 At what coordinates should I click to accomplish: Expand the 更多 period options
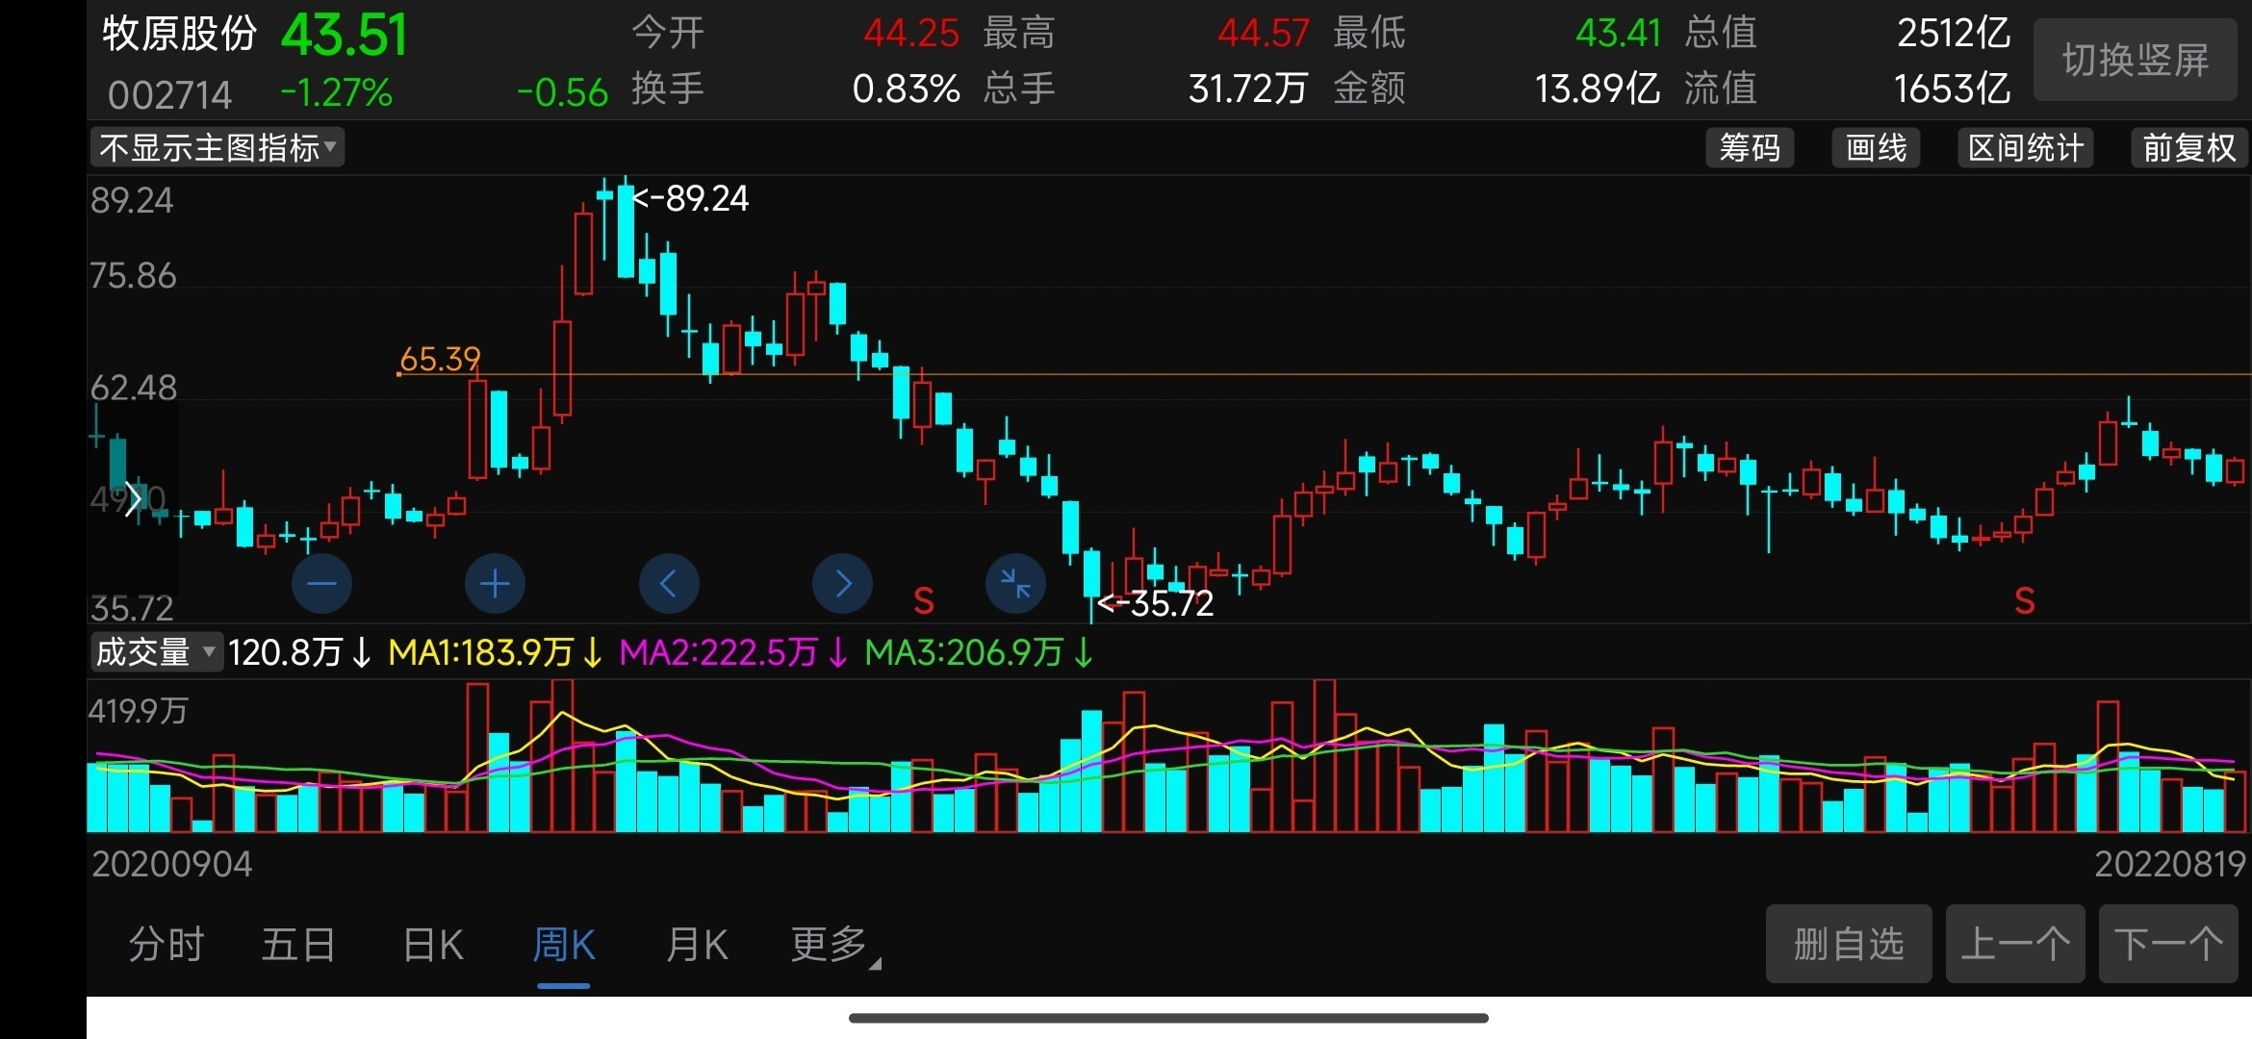pyautogui.click(x=834, y=945)
